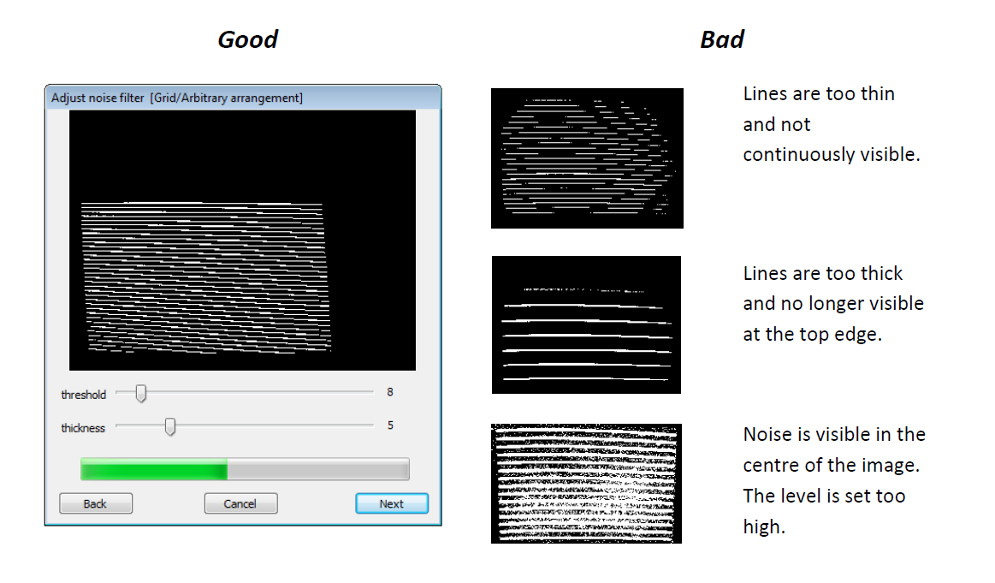
Task: Select the noisy lines example image
Action: tap(586, 483)
